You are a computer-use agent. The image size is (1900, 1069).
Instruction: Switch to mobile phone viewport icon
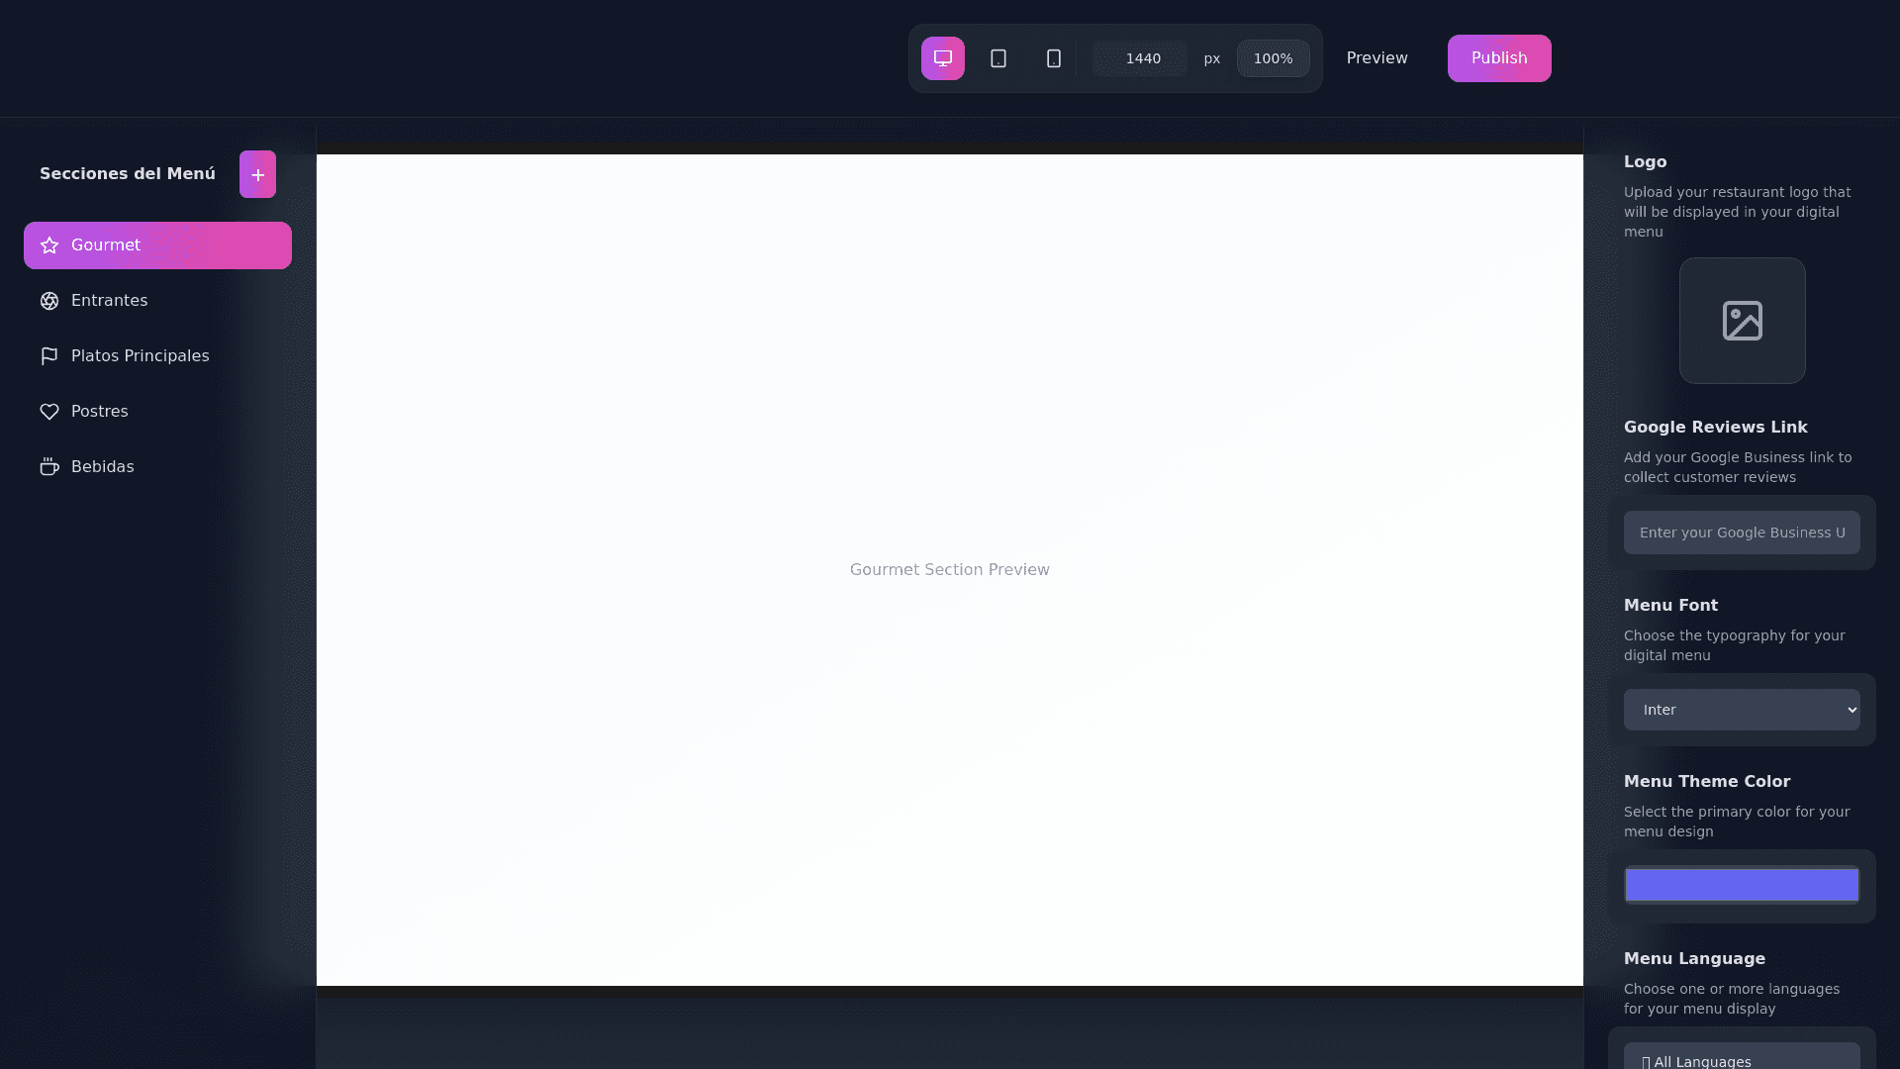click(1053, 58)
